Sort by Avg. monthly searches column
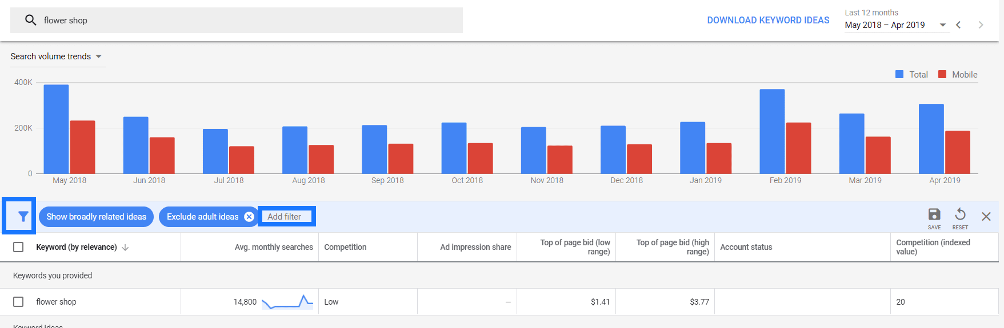The image size is (1004, 328). coord(274,247)
